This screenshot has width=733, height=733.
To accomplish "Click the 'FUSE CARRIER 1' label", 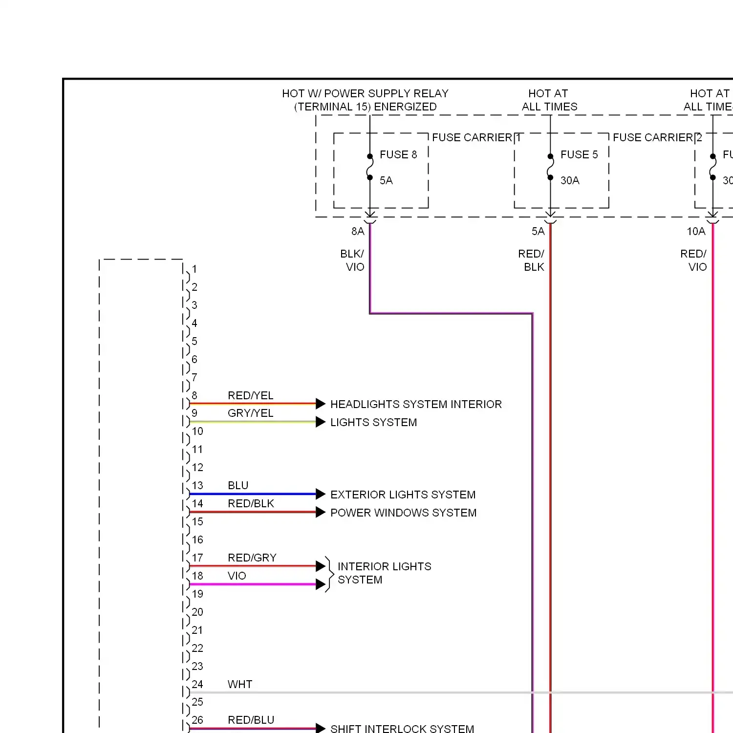I will (476, 137).
